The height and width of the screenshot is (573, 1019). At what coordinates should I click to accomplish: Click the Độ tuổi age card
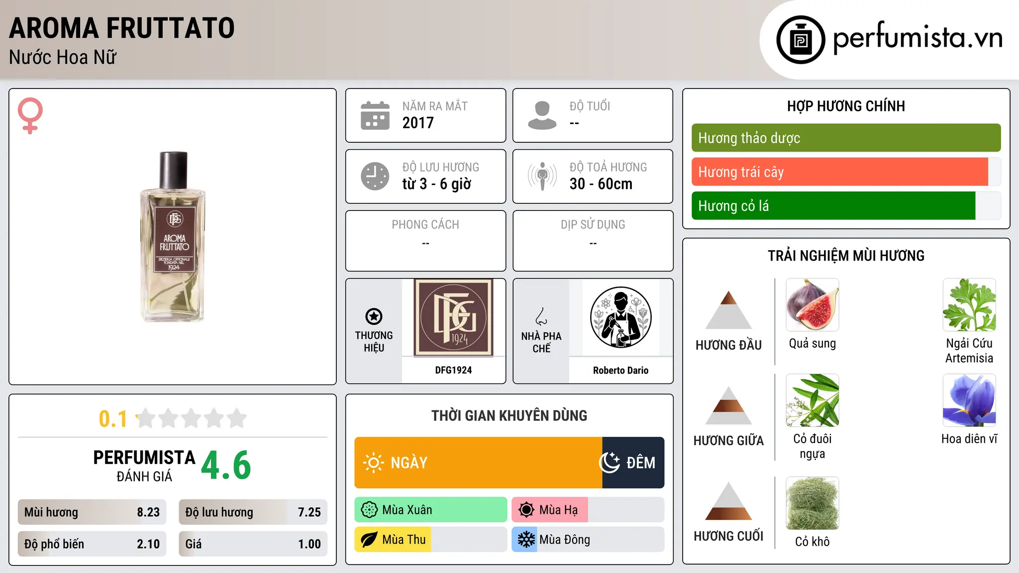(x=593, y=115)
